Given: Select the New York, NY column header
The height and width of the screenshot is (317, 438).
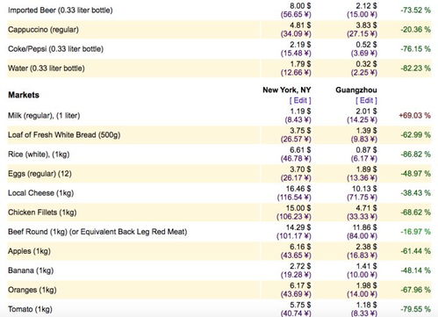Looking at the screenshot, I should tap(287, 90).
